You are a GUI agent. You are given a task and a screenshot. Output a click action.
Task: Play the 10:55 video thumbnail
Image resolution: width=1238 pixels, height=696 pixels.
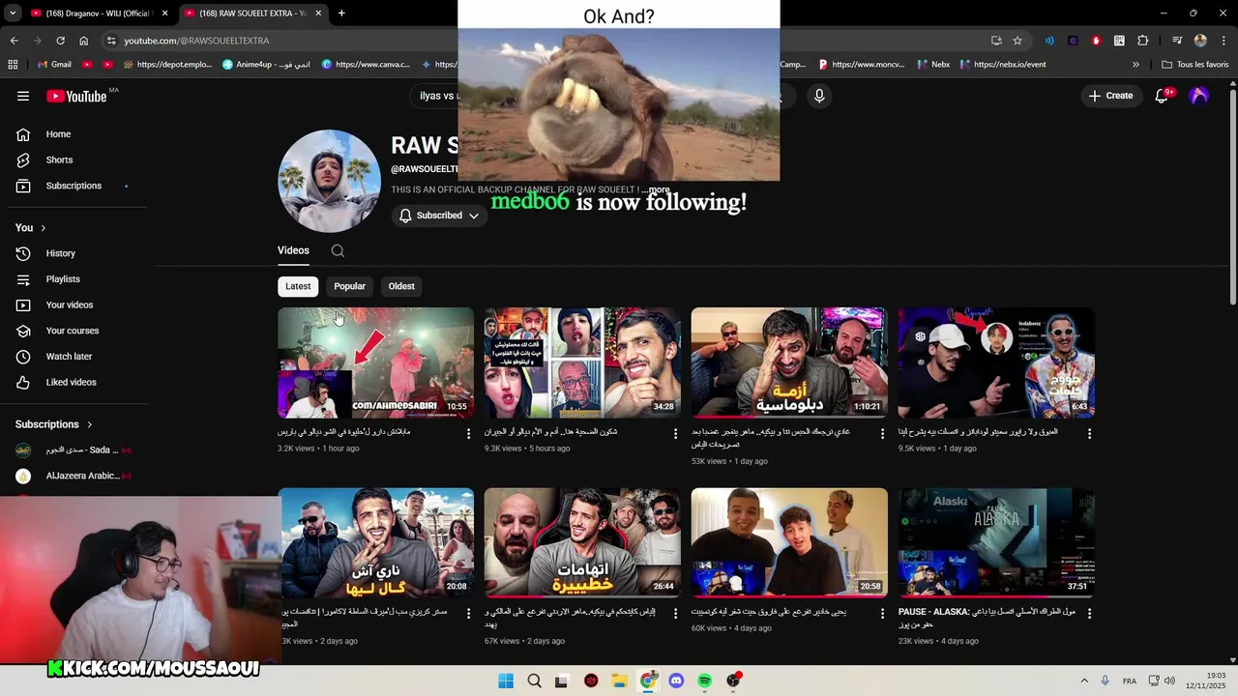coord(375,362)
